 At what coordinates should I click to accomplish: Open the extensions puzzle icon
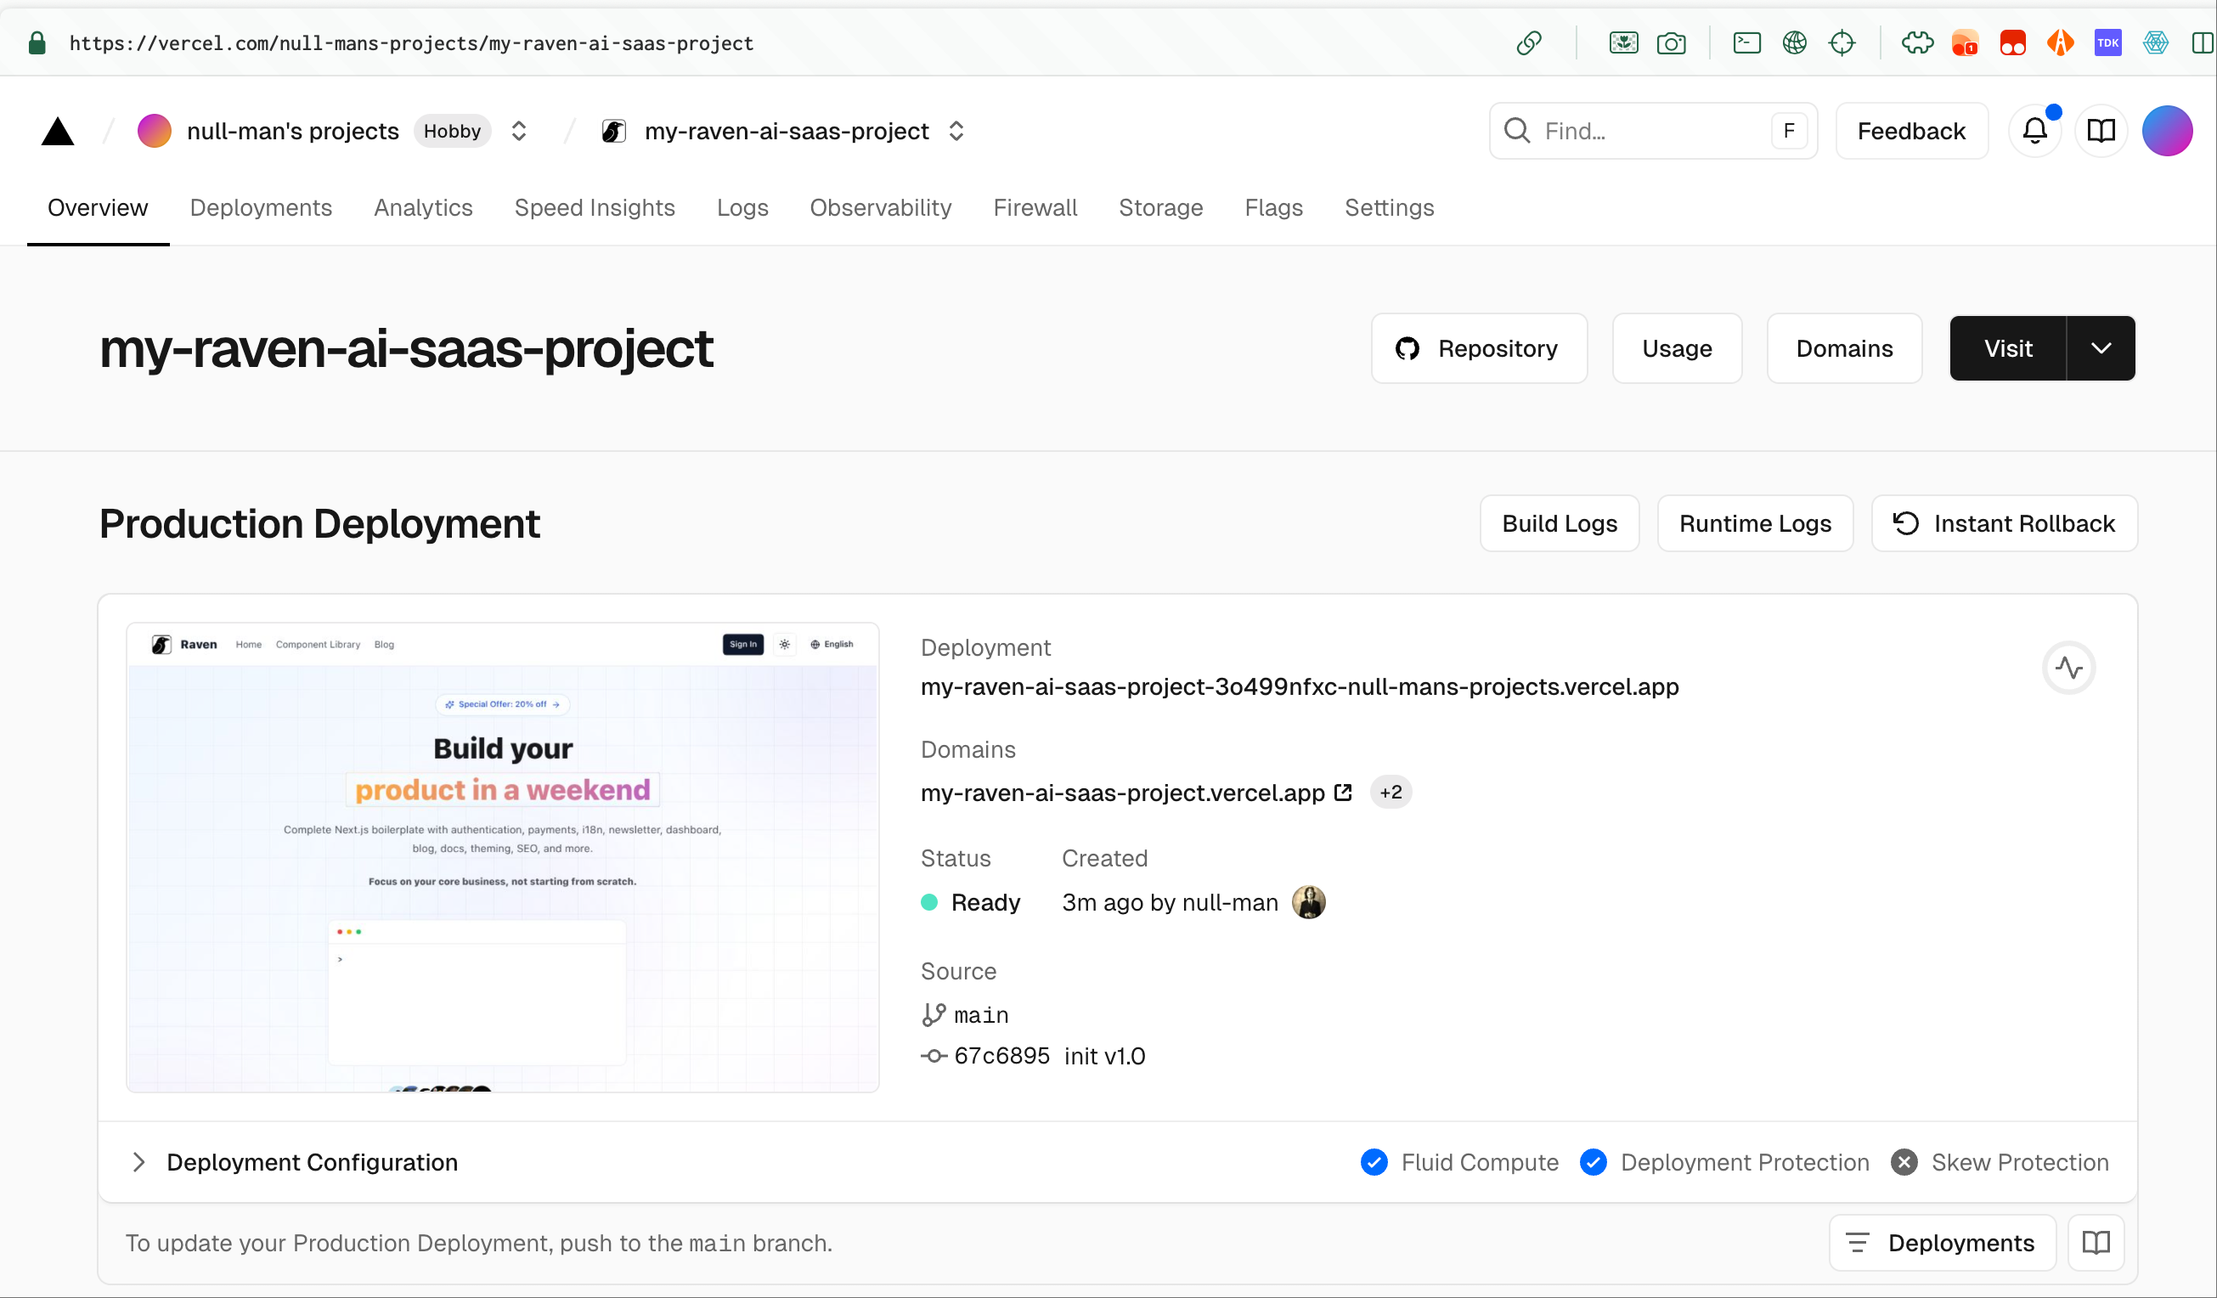click(x=1917, y=42)
